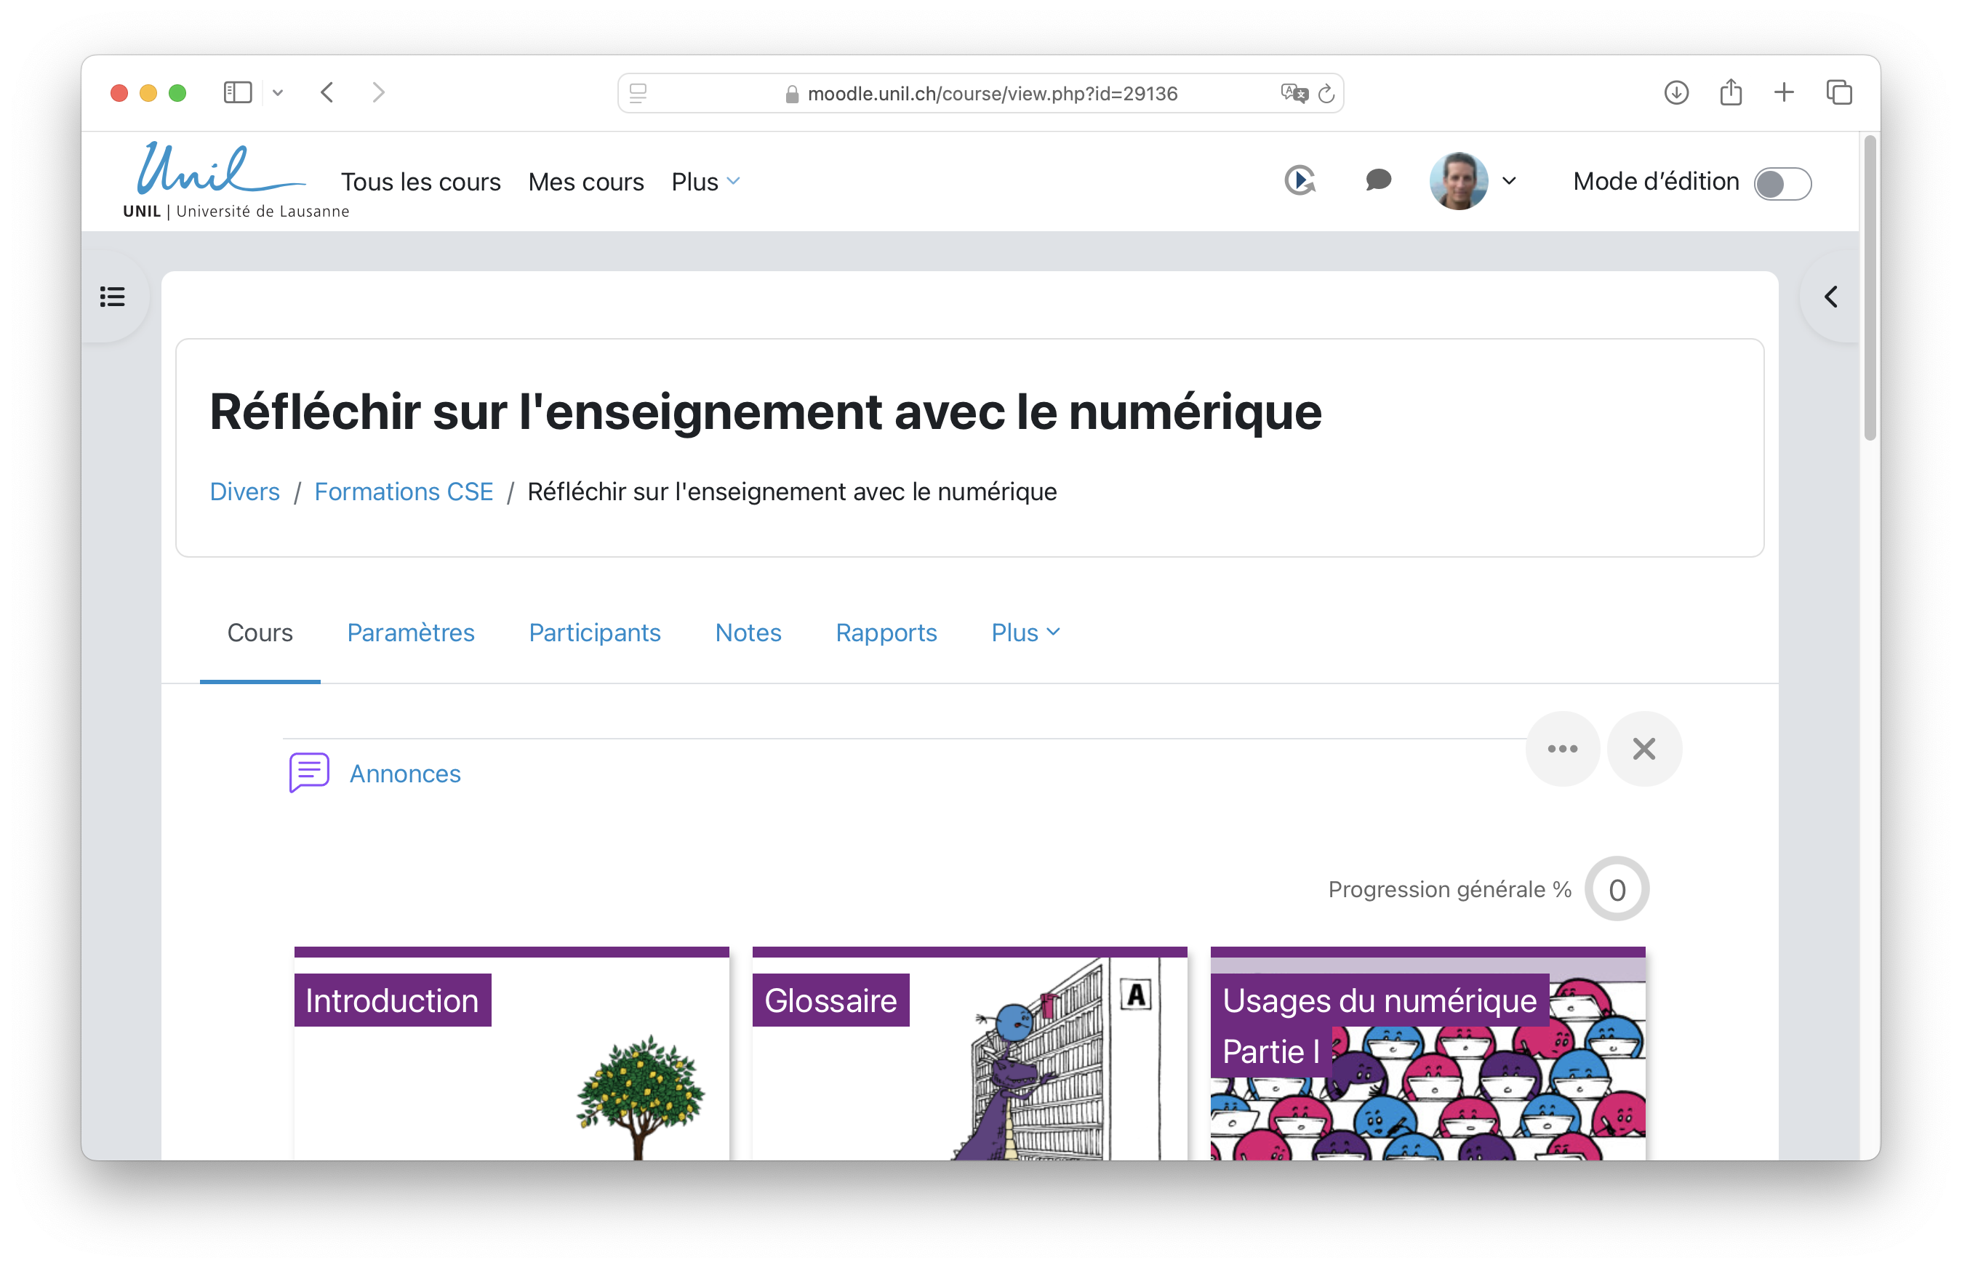
Task: Follow the Formations CSE breadcrumb link
Action: click(404, 491)
